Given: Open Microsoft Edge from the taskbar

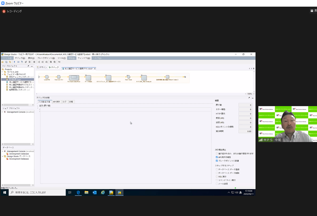Looking at the screenshot, I should click(x=78, y=193).
